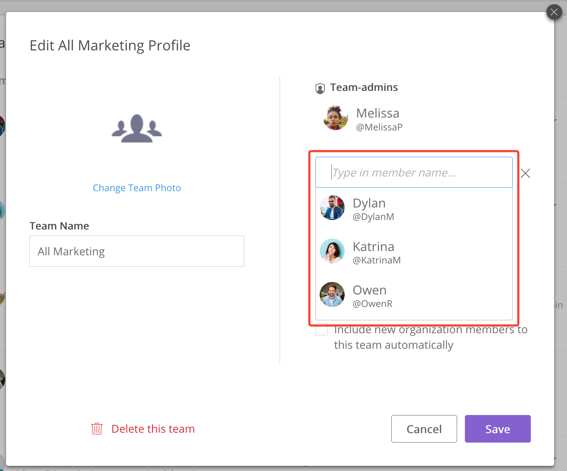Click the @MelissaP username text
567x471 pixels.
click(x=379, y=127)
